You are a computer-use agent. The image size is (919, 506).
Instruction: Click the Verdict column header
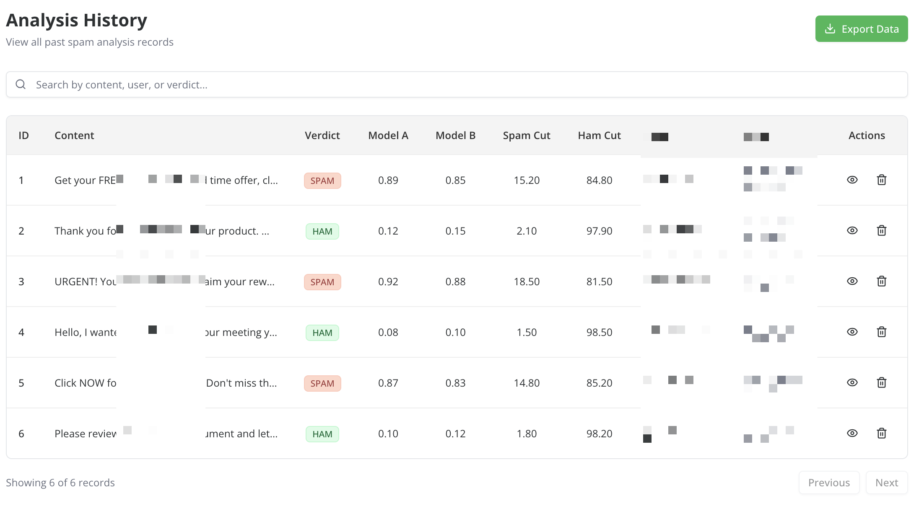pyautogui.click(x=322, y=136)
